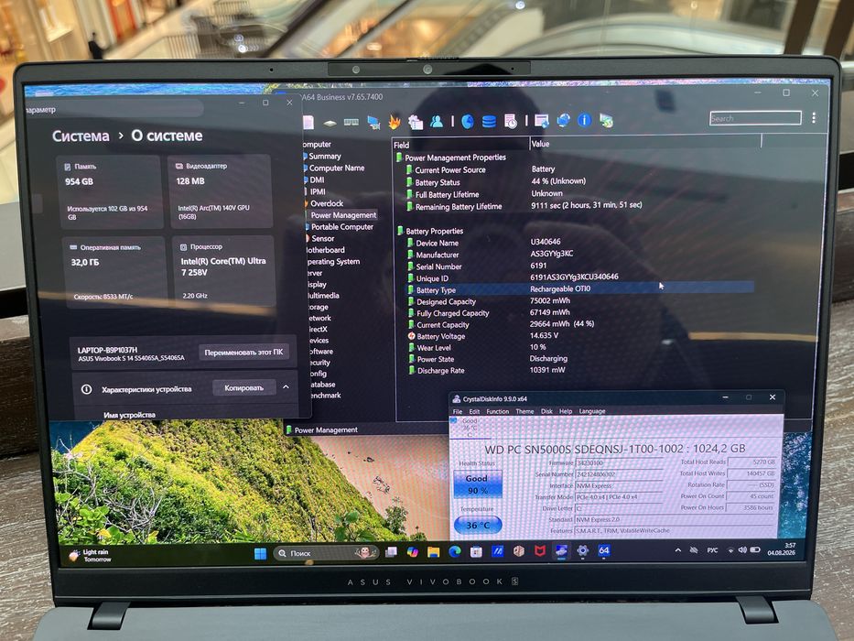Click the network monitors icon in AIDA64 toolbar
Viewport: 854px width, 641px height.
373,123
